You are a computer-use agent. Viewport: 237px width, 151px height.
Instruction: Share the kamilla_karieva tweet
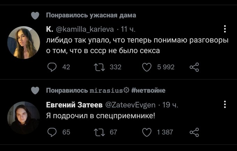click(194, 67)
